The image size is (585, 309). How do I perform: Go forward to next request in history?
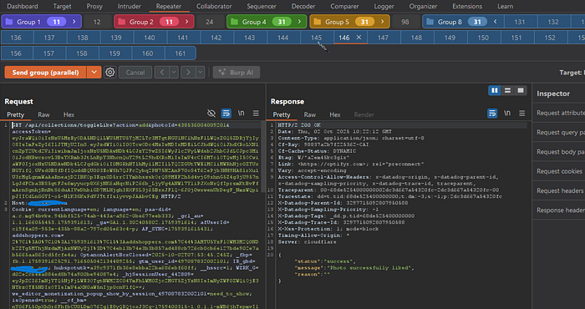click(x=188, y=73)
